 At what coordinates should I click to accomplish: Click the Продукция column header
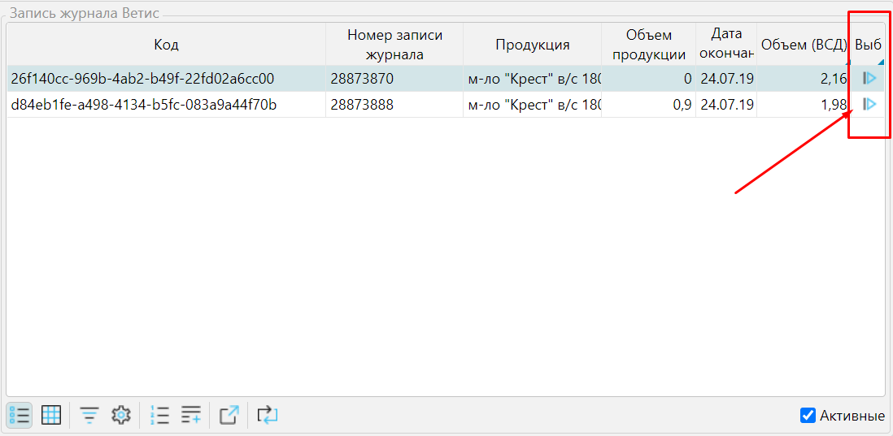click(x=532, y=45)
